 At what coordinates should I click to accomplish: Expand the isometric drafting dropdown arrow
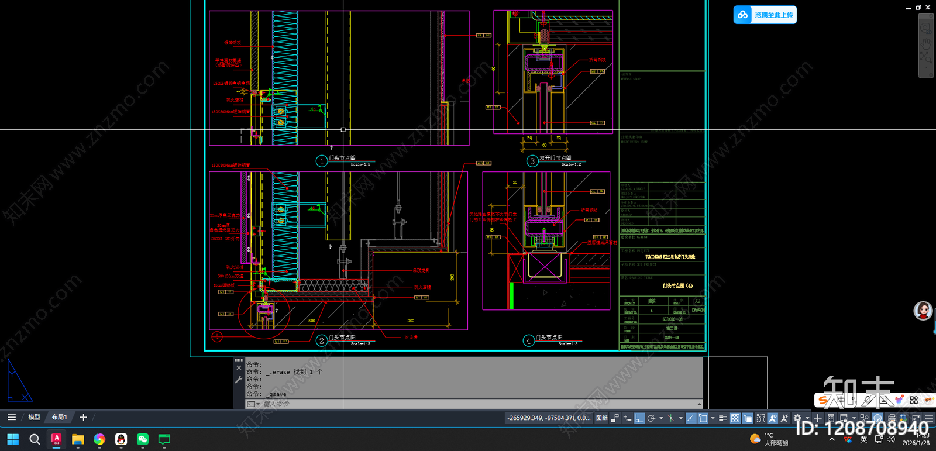tap(681, 418)
